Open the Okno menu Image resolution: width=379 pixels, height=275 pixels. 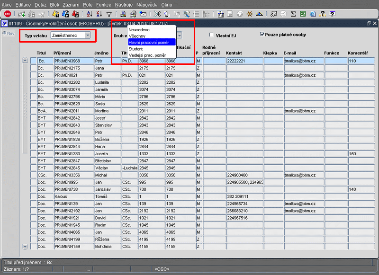167,5
